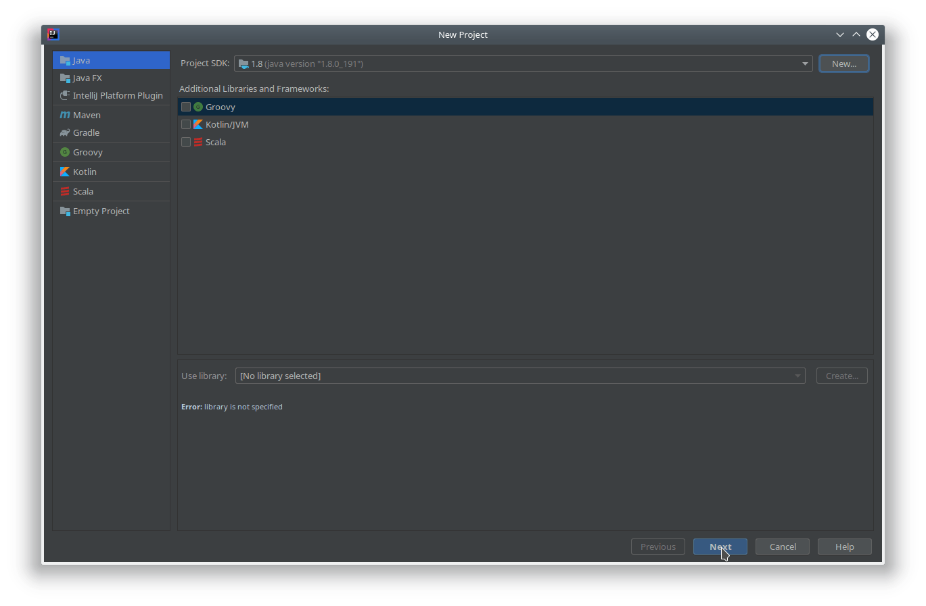Enable the Kotlin/JVM framework checkbox
This screenshot has height=606, width=926.
click(186, 124)
